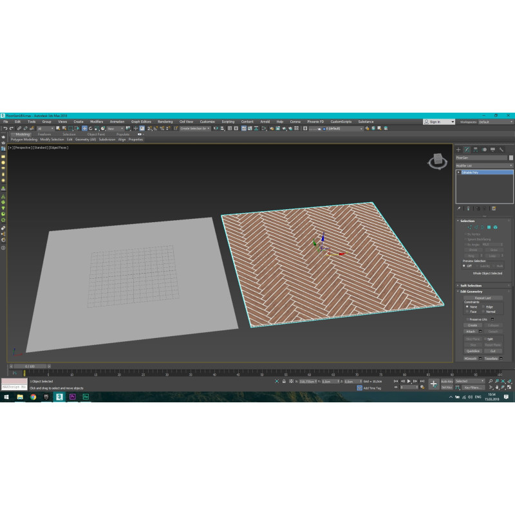Viewport: 515px width, 515px height.
Task: Click the Undo arrow in main toolbar
Action: pyautogui.click(x=5, y=129)
